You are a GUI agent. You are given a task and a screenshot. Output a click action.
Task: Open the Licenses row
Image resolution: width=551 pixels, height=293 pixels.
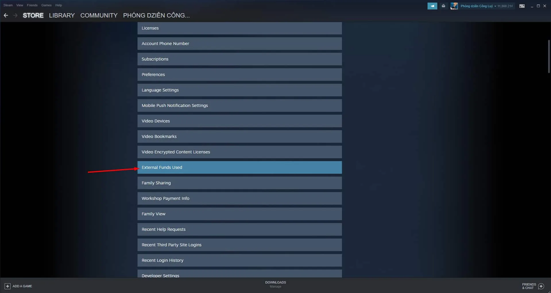coord(239,28)
